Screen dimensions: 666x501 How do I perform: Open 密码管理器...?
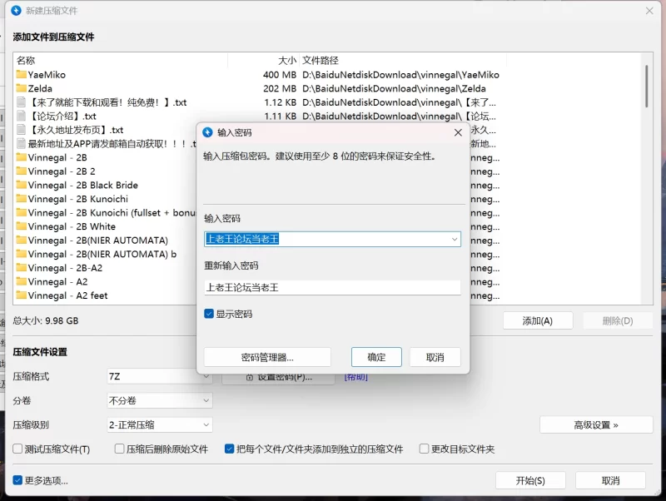(267, 357)
